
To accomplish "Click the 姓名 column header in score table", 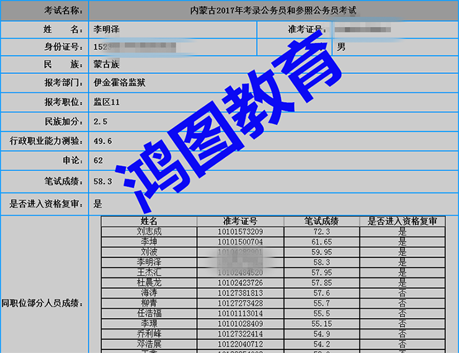I will [149, 221].
